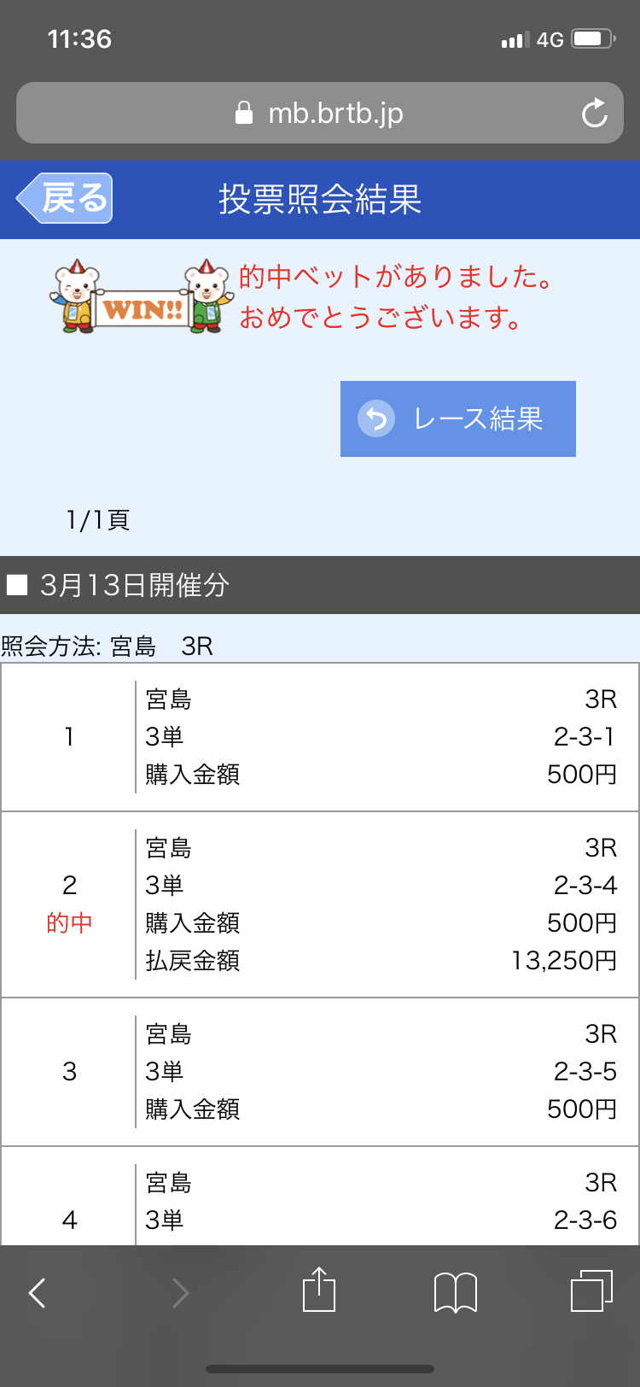
Task: Tap the 3月13日開催分 section header
Action: coord(320,585)
